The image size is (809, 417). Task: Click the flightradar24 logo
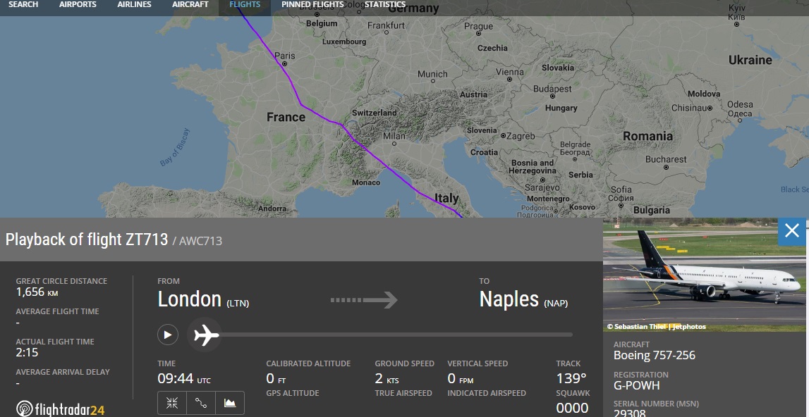pyautogui.click(x=61, y=408)
